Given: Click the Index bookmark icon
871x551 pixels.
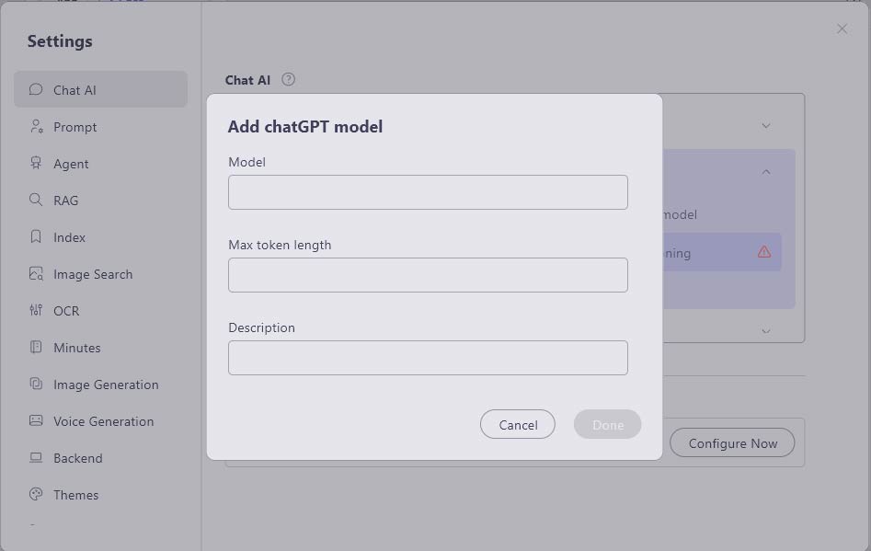Looking at the screenshot, I should pyautogui.click(x=36, y=237).
